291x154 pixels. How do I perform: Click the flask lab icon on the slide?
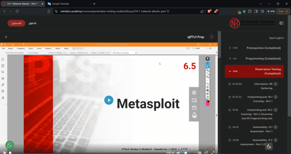(x=194, y=115)
